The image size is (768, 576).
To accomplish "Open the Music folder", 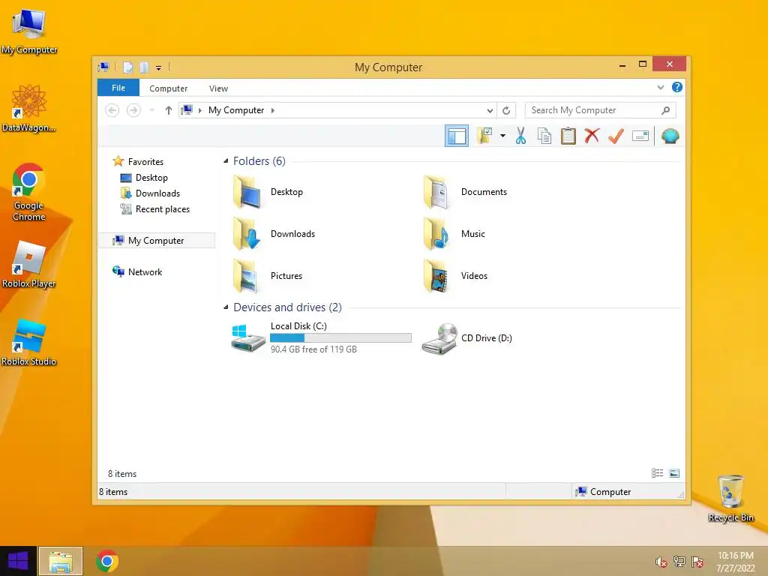I will [x=454, y=234].
